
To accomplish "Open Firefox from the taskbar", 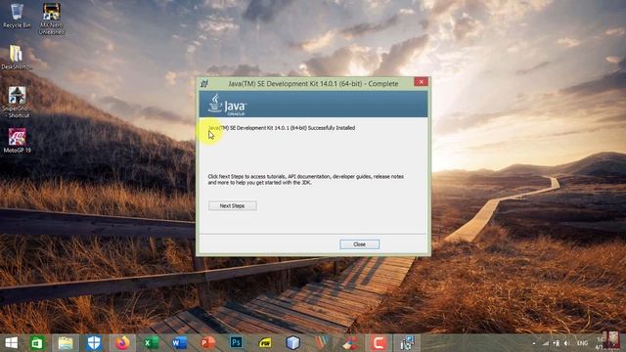I will click(122, 343).
